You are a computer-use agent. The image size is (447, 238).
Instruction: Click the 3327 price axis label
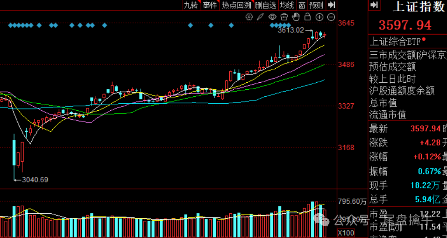tap(346, 106)
